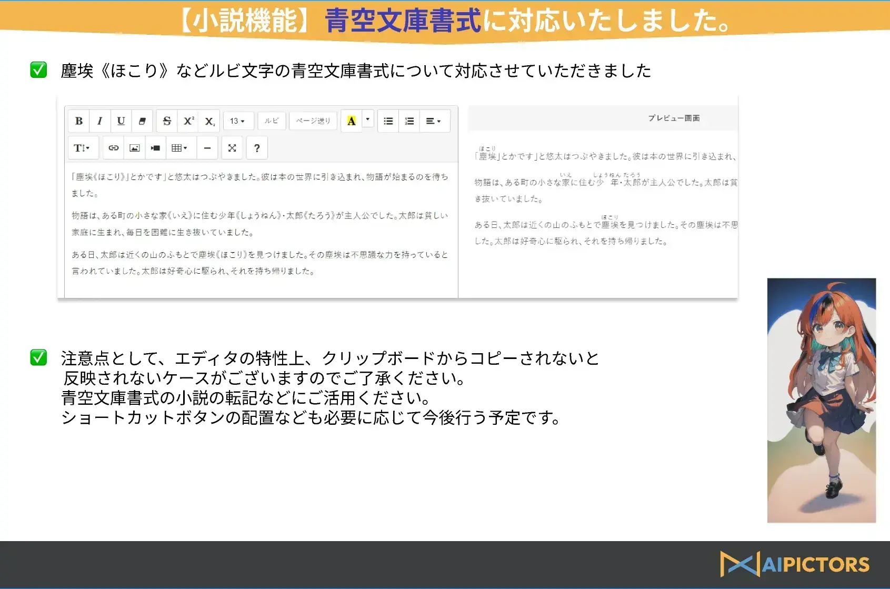This screenshot has height=589, width=890.
Task: Apply the yellow highlight color A
Action: pyautogui.click(x=351, y=121)
